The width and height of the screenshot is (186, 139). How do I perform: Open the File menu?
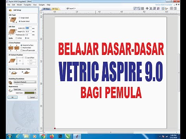(x=9, y=5)
